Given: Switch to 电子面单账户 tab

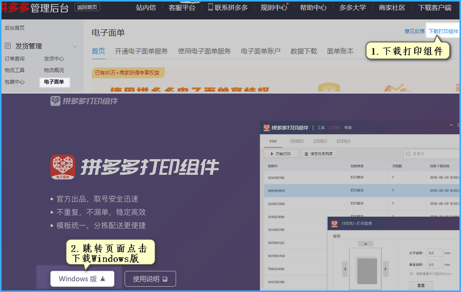Looking at the screenshot, I should (x=261, y=51).
